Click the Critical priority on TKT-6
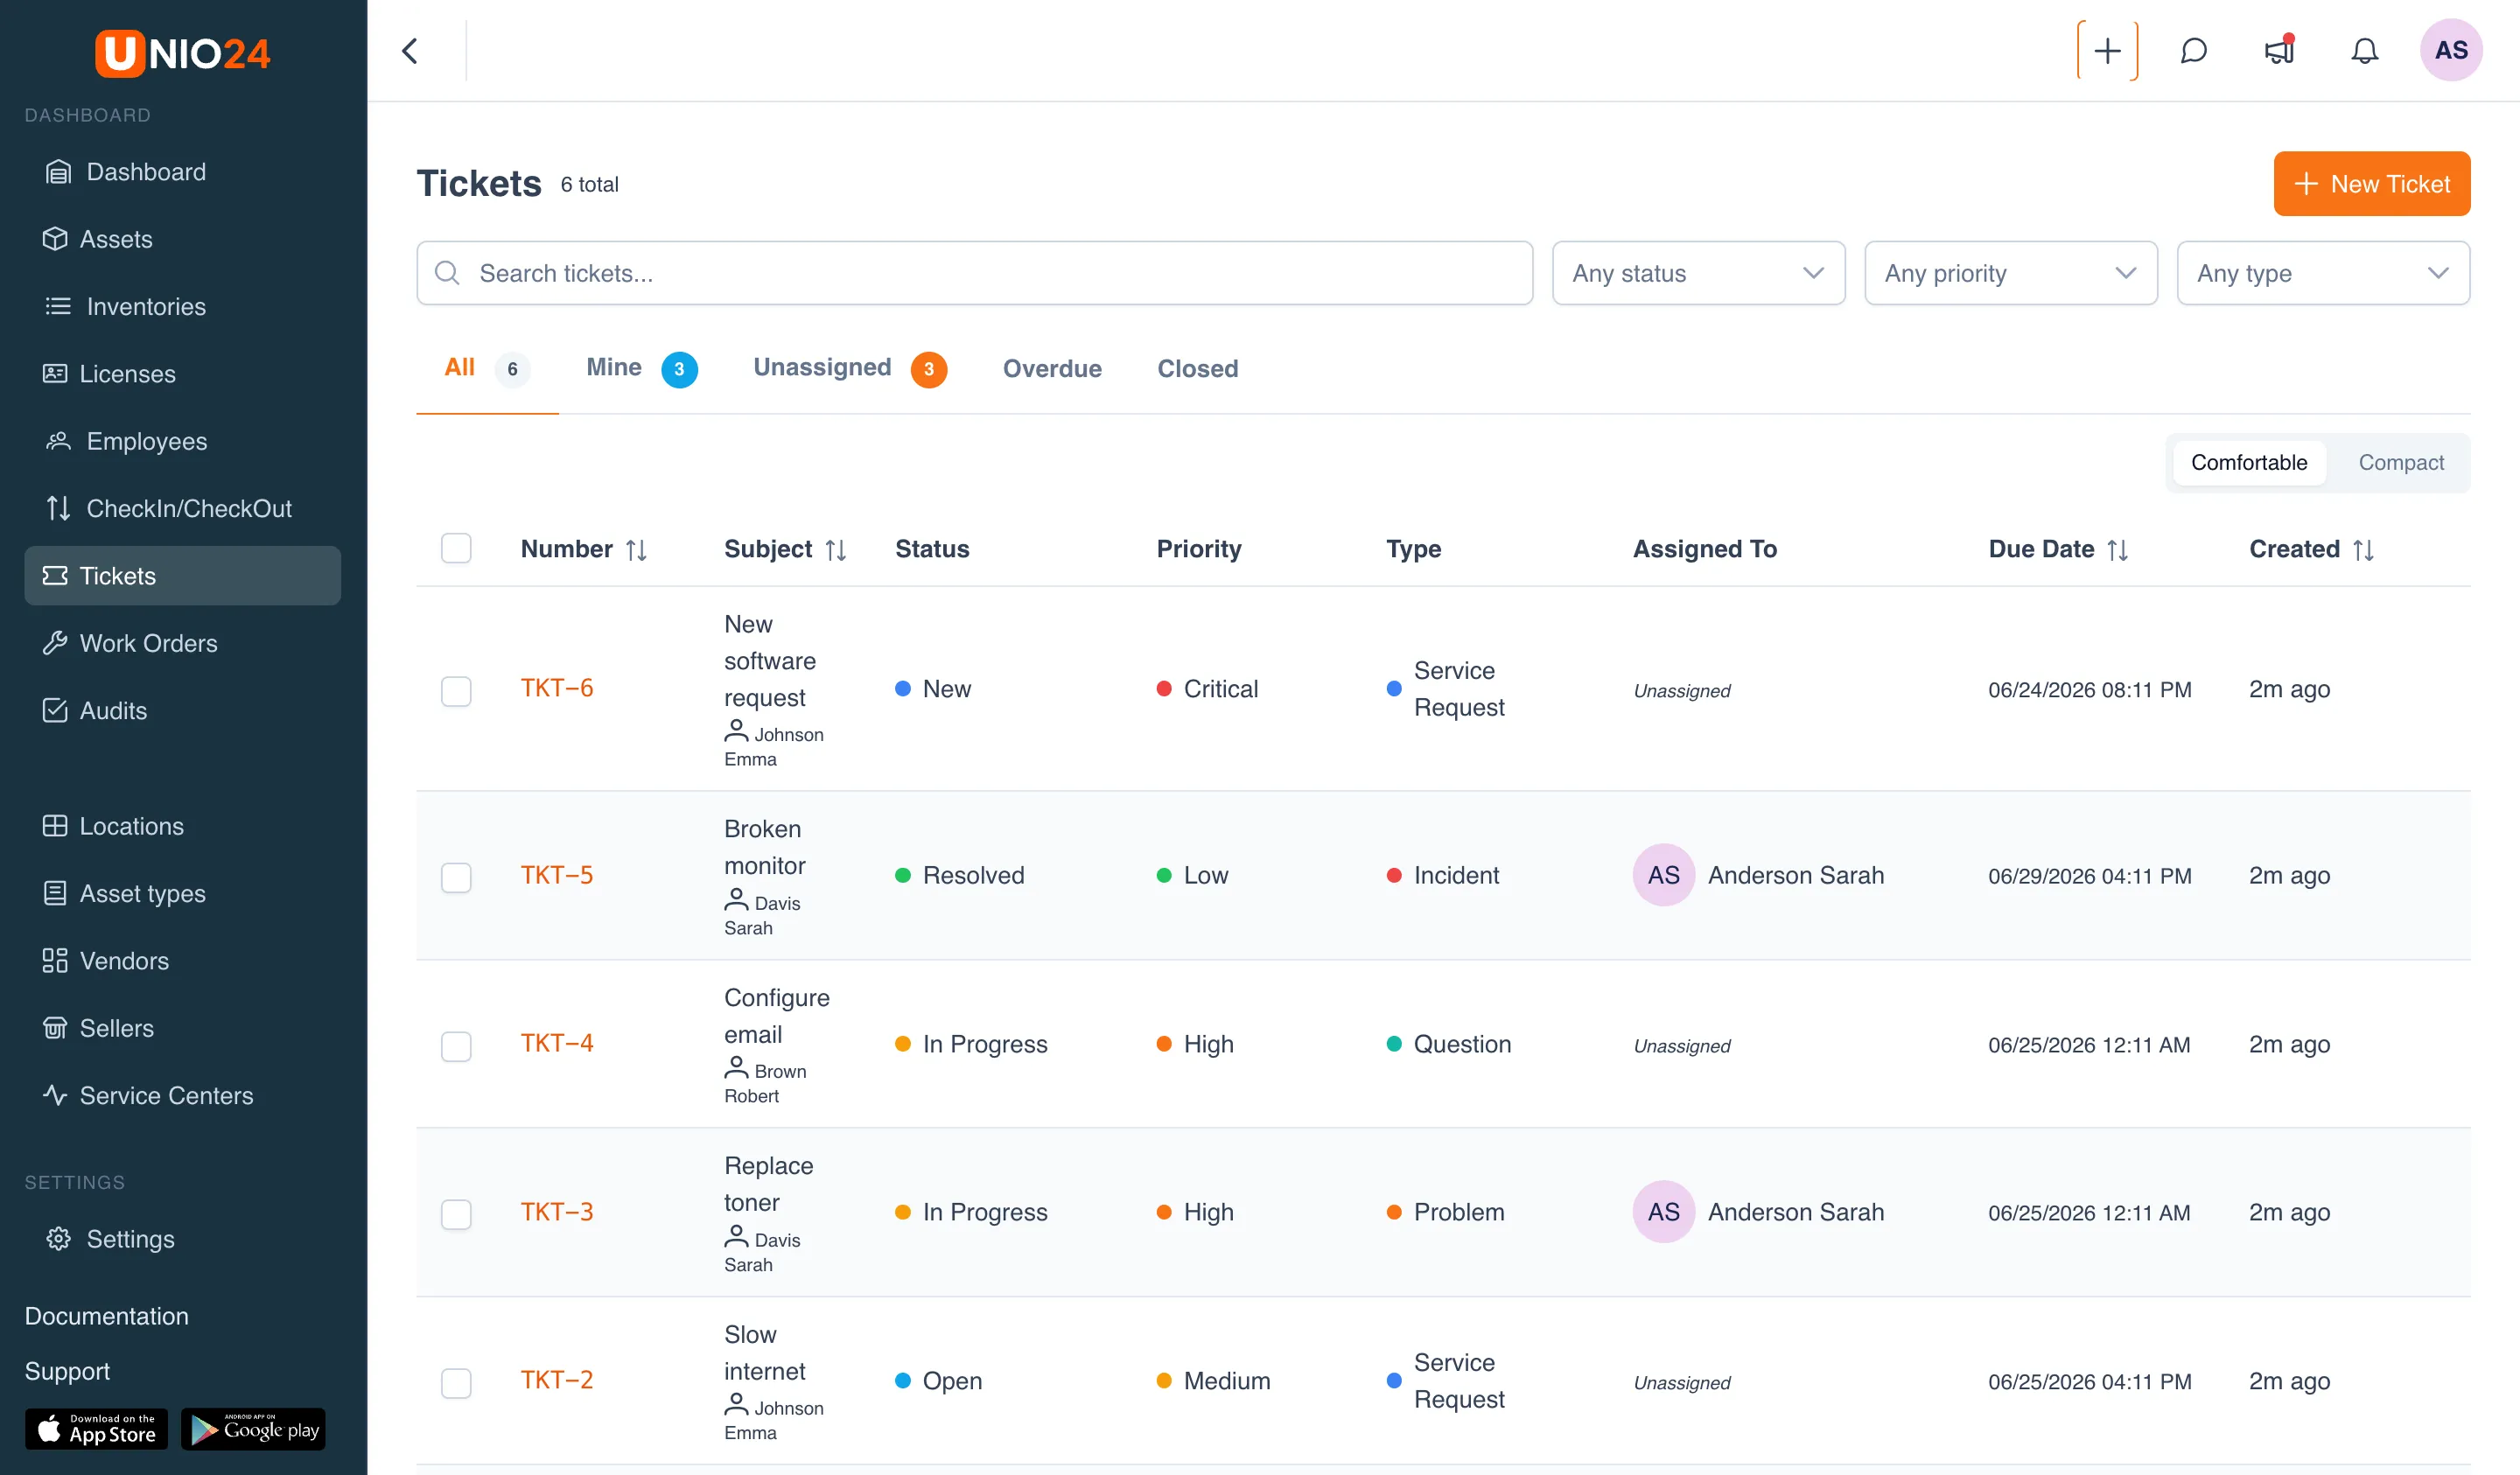This screenshot has width=2520, height=1475. coord(1207,689)
